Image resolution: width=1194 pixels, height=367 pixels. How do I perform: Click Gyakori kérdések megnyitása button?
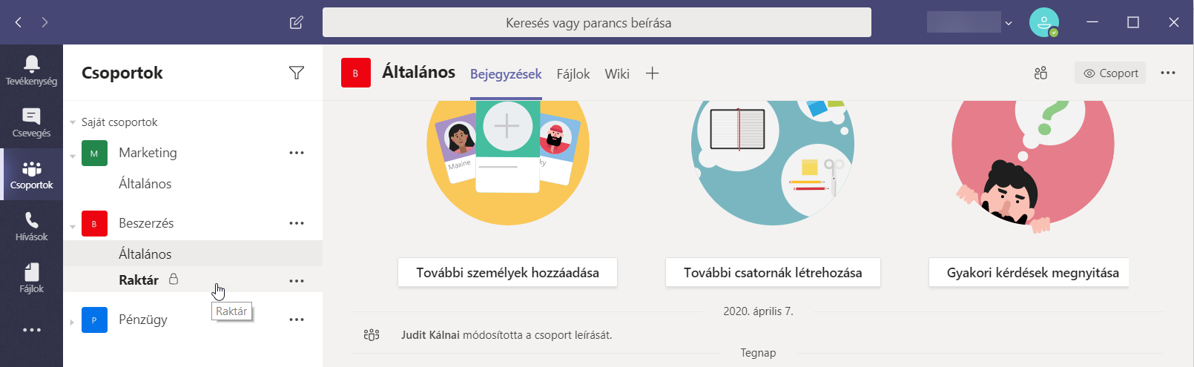coord(1032,272)
